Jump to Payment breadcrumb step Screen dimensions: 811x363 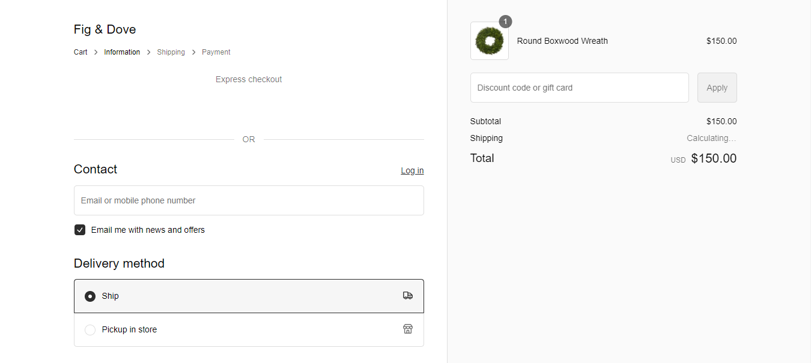click(216, 52)
